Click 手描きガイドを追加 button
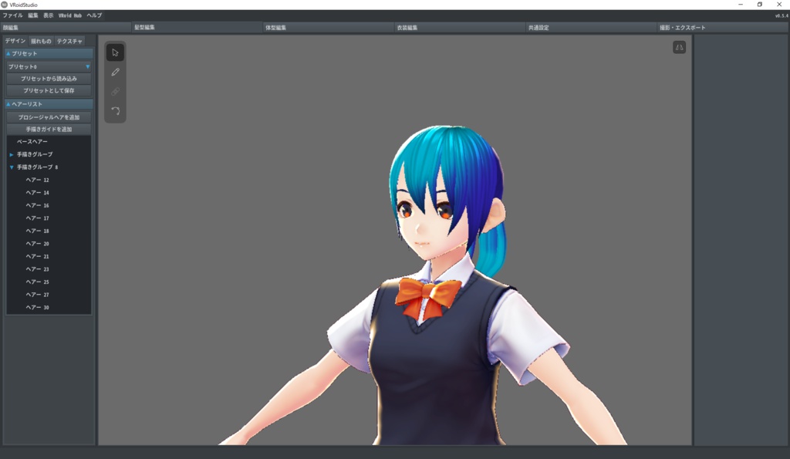Viewport: 790px width, 459px height. (49, 130)
